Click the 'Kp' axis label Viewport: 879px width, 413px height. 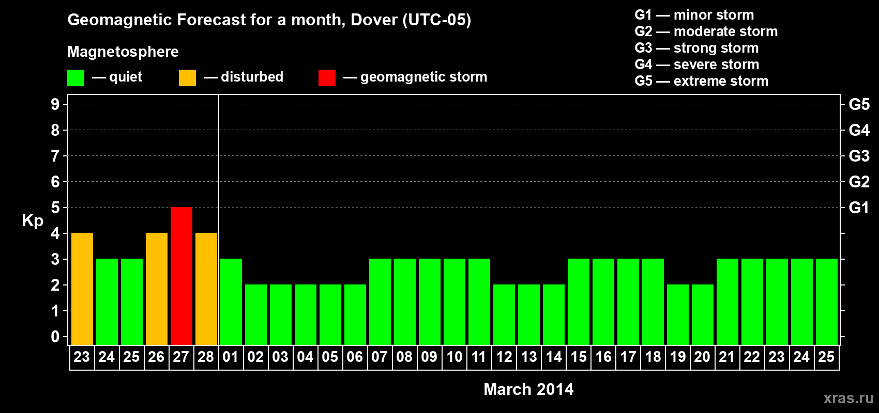pyautogui.click(x=33, y=221)
